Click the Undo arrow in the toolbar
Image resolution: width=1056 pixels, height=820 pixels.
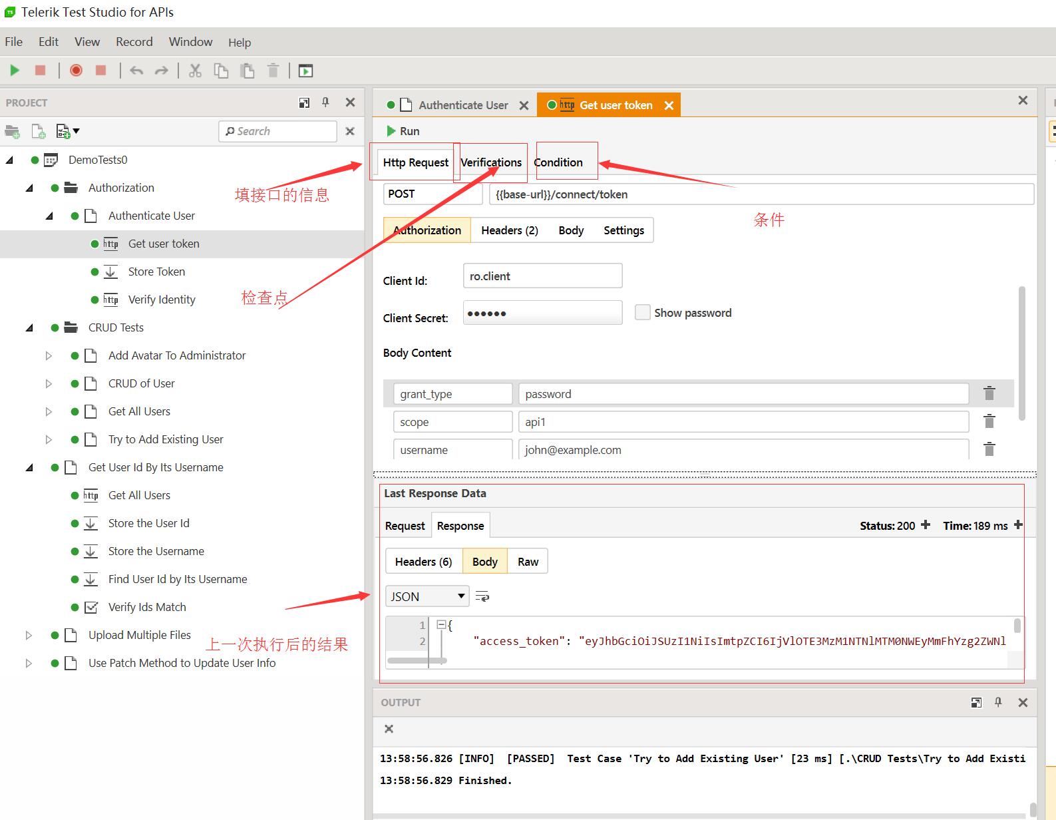tap(136, 71)
